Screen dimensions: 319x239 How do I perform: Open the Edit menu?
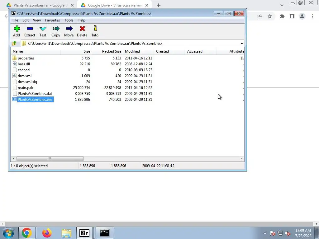26,20
